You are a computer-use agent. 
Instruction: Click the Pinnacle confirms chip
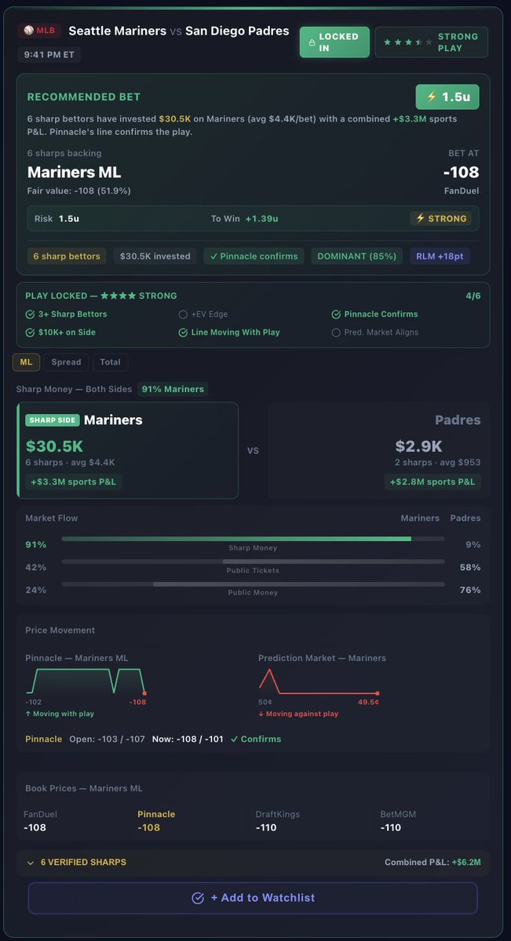coord(254,256)
